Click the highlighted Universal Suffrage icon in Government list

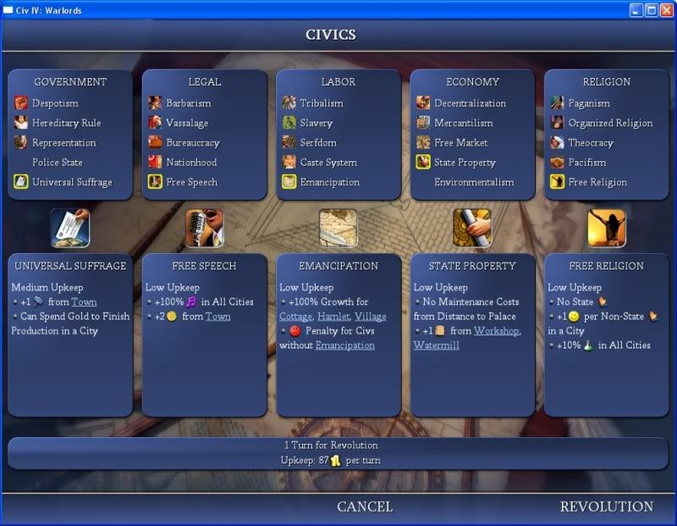click(x=20, y=182)
